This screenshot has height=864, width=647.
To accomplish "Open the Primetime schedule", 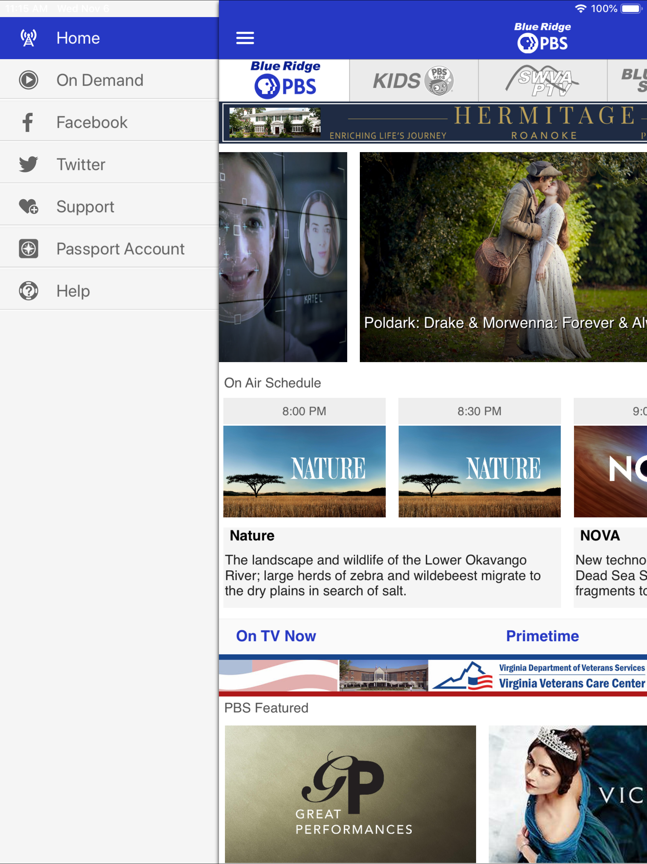I will click(x=542, y=636).
